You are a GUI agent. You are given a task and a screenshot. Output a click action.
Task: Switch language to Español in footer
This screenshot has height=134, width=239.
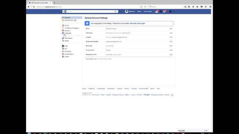[108, 95]
